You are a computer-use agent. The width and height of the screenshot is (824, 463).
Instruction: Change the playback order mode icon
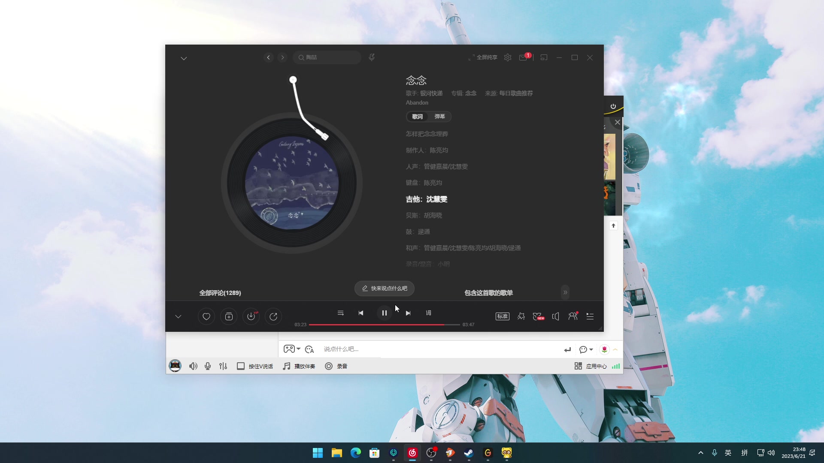pyautogui.click(x=340, y=313)
